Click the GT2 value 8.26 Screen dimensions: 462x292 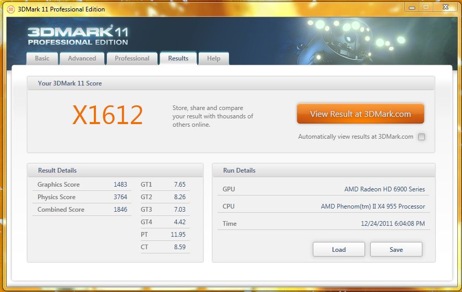(180, 197)
